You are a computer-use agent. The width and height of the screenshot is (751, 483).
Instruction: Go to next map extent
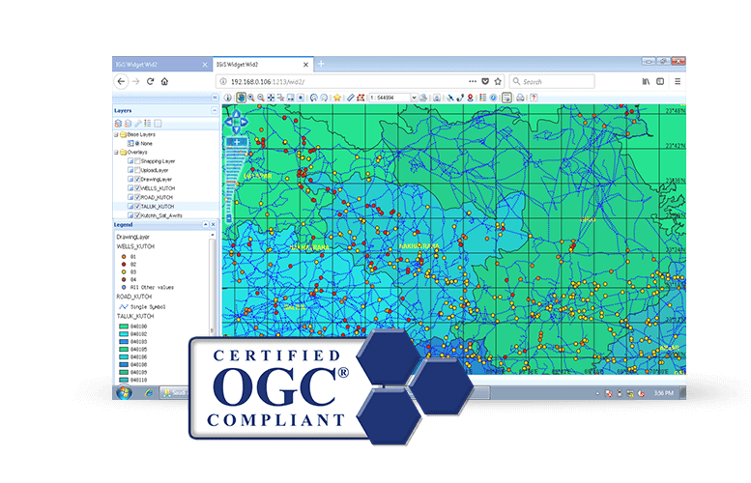click(324, 98)
